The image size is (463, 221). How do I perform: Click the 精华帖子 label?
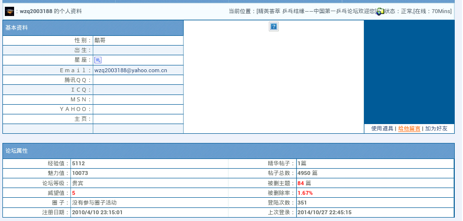(281, 163)
